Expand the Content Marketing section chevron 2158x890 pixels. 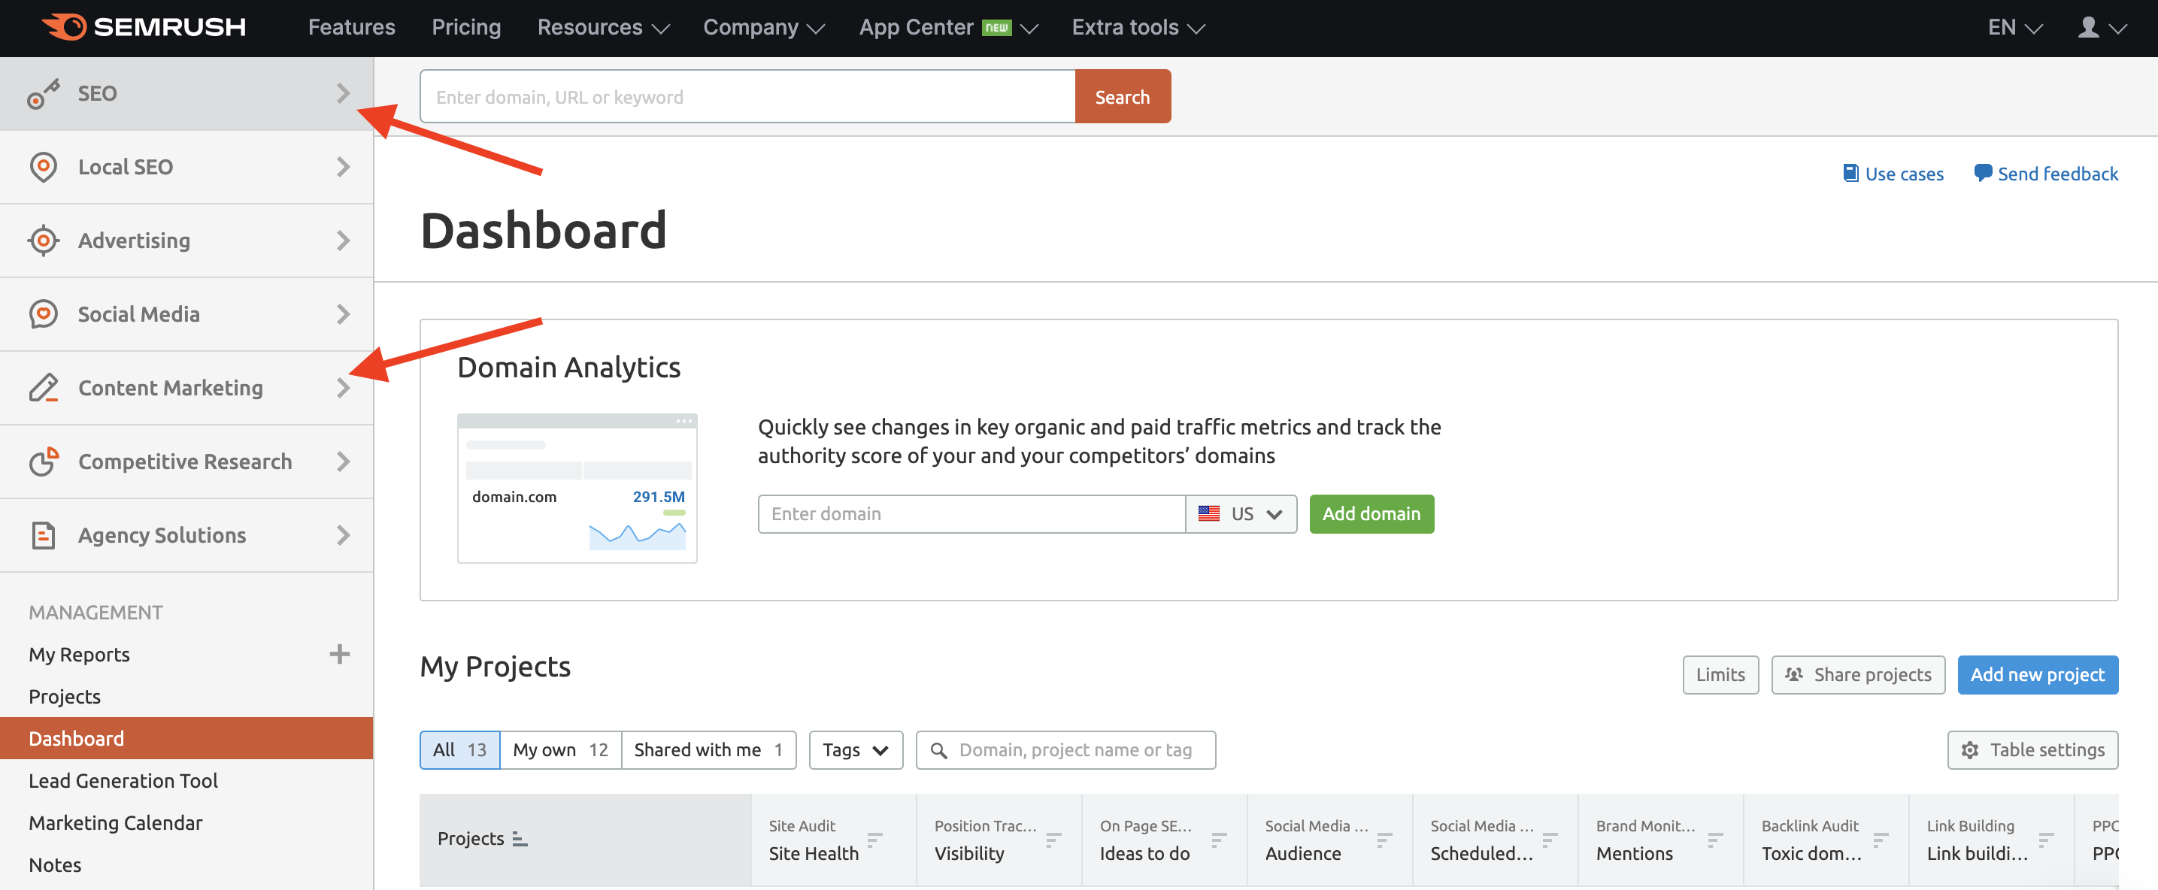click(343, 388)
